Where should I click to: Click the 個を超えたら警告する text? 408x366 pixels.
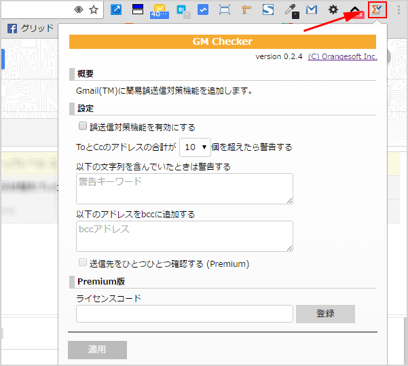coord(252,147)
